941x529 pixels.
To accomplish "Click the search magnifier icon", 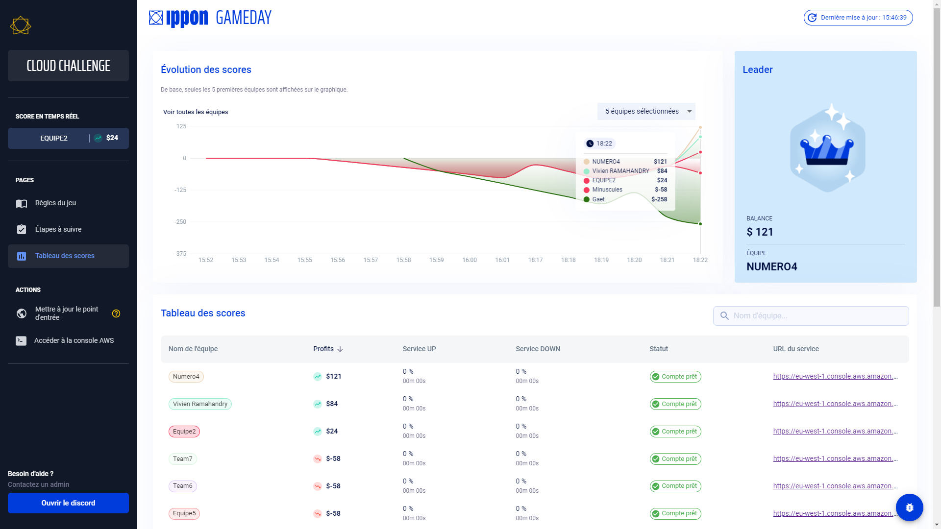I will click(724, 316).
